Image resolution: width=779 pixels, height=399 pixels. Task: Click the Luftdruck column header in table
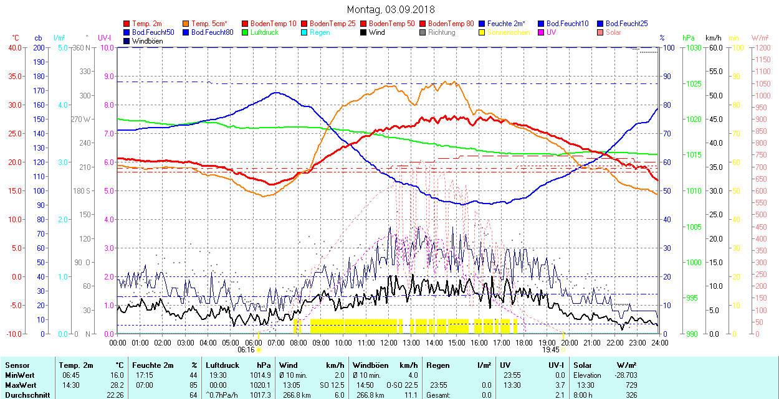[x=222, y=365]
